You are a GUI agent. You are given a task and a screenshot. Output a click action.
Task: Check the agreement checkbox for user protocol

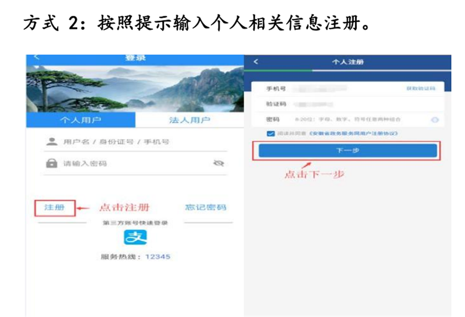tap(270, 134)
